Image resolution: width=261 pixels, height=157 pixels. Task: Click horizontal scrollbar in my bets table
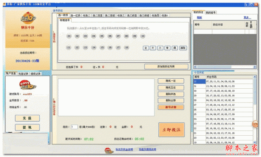(225, 67)
